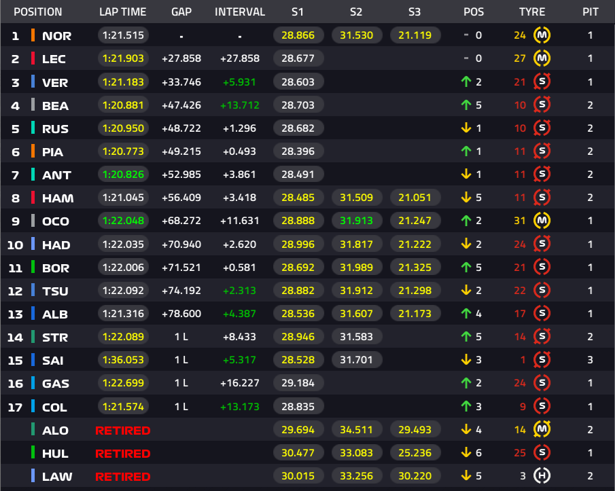Screen dimensions: 615x491
Task: Click lap time 1:20.773
Action: pyautogui.click(x=123, y=151)
